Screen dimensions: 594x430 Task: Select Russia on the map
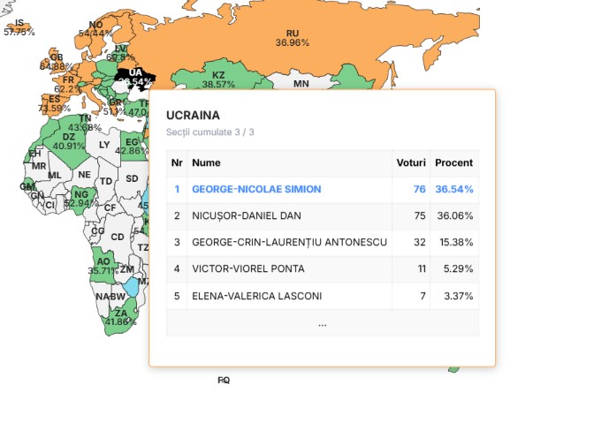point(292,38)
